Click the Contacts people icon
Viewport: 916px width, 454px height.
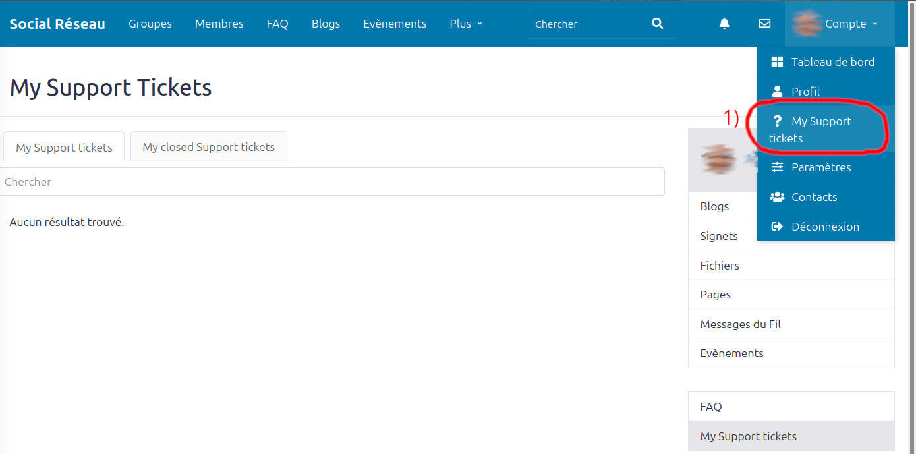777,197
